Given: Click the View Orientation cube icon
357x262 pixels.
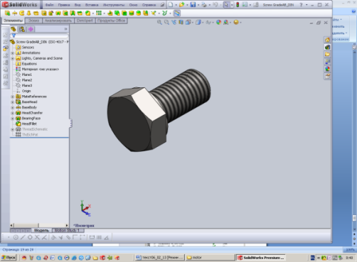Looking at the screenshot, I should [188, 22].
